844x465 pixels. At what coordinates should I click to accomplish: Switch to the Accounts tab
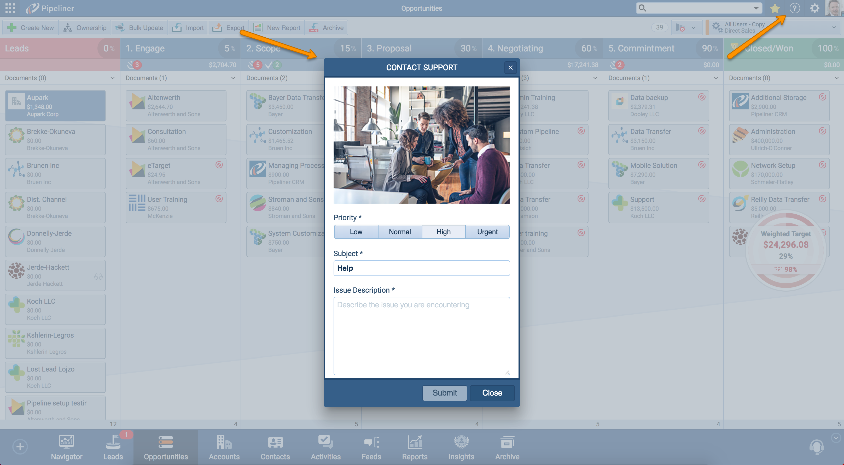pos(224,447)
